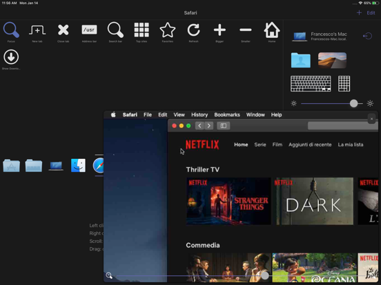
Task: Select Francesco's Mac computer entry
Action: pyautogui.click(x=320, y=36)
